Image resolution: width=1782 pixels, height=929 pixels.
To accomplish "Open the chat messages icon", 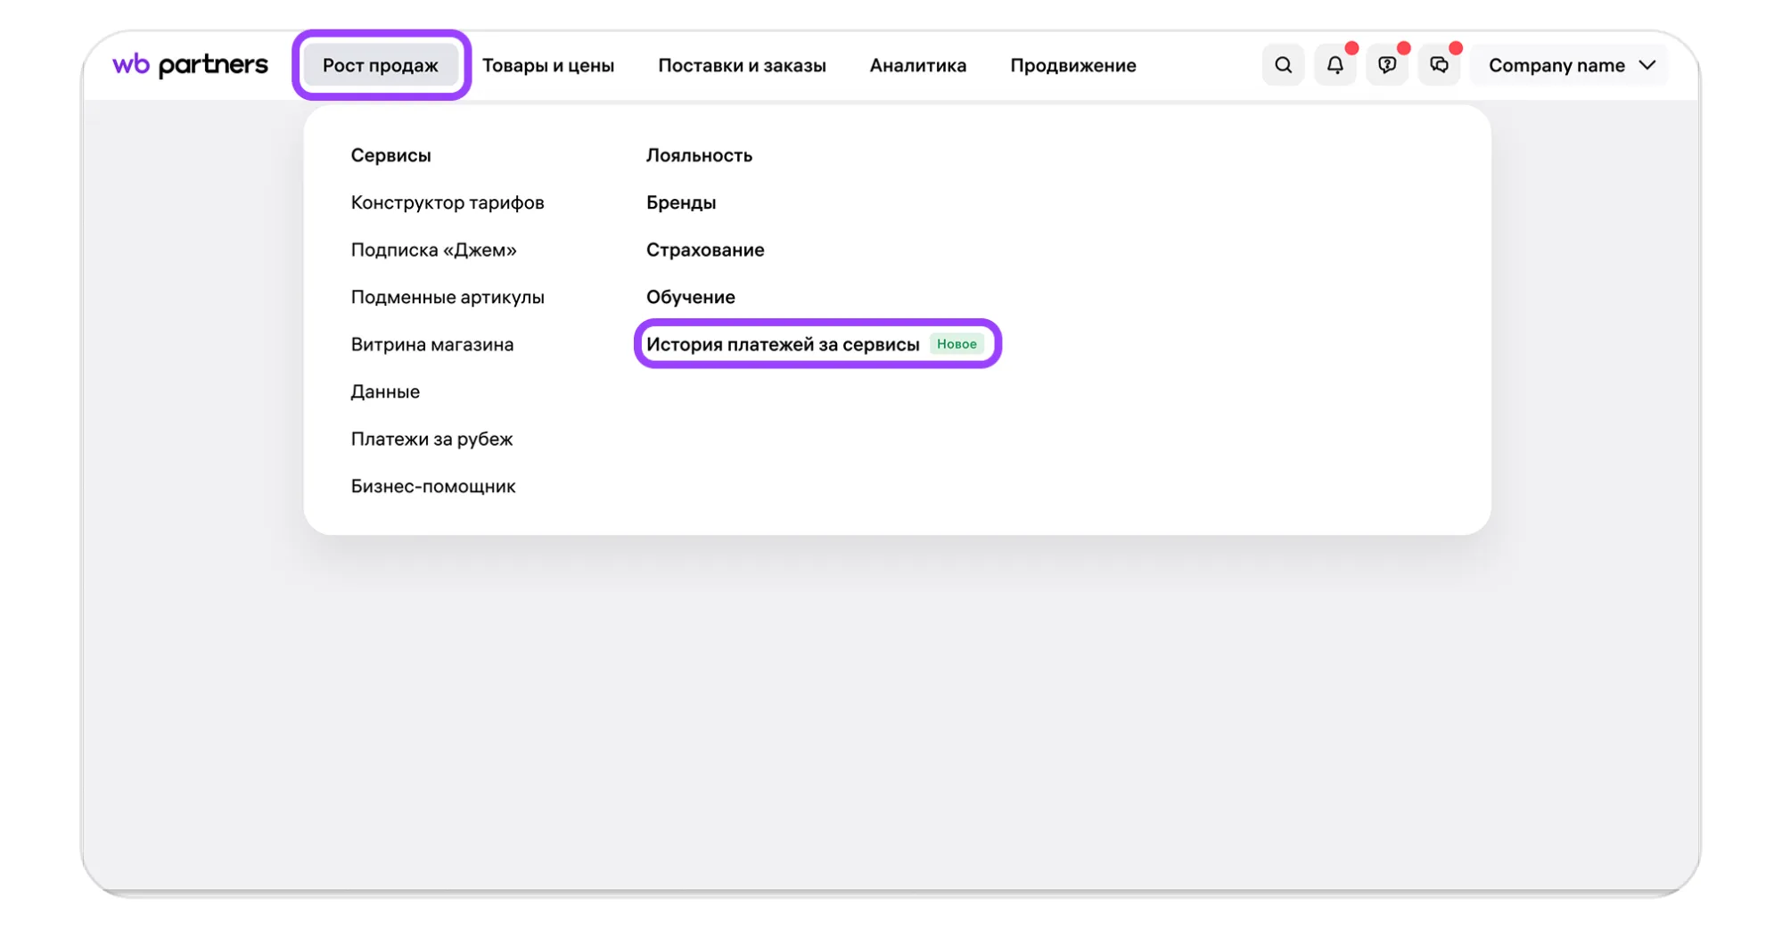I will pyautogui.click(x=1439, y=65).
